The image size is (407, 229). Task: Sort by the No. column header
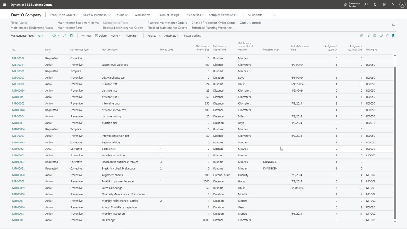click(15, 50)
